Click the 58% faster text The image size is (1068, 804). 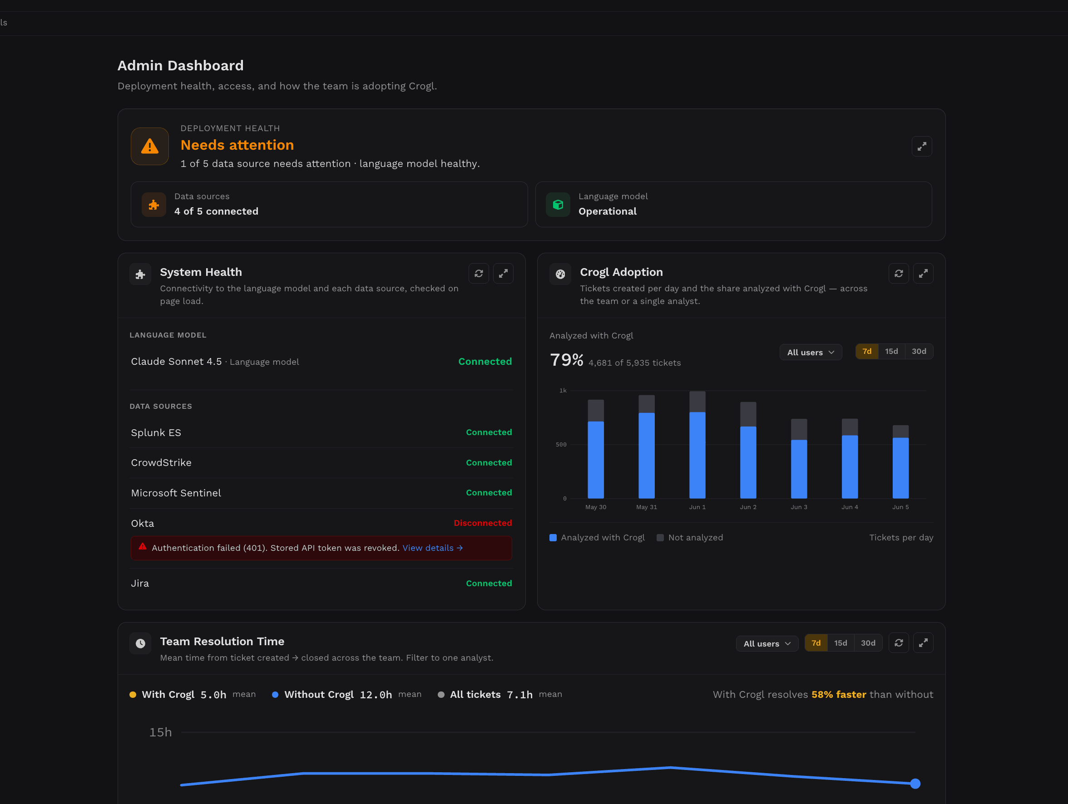tap(839, 695)
